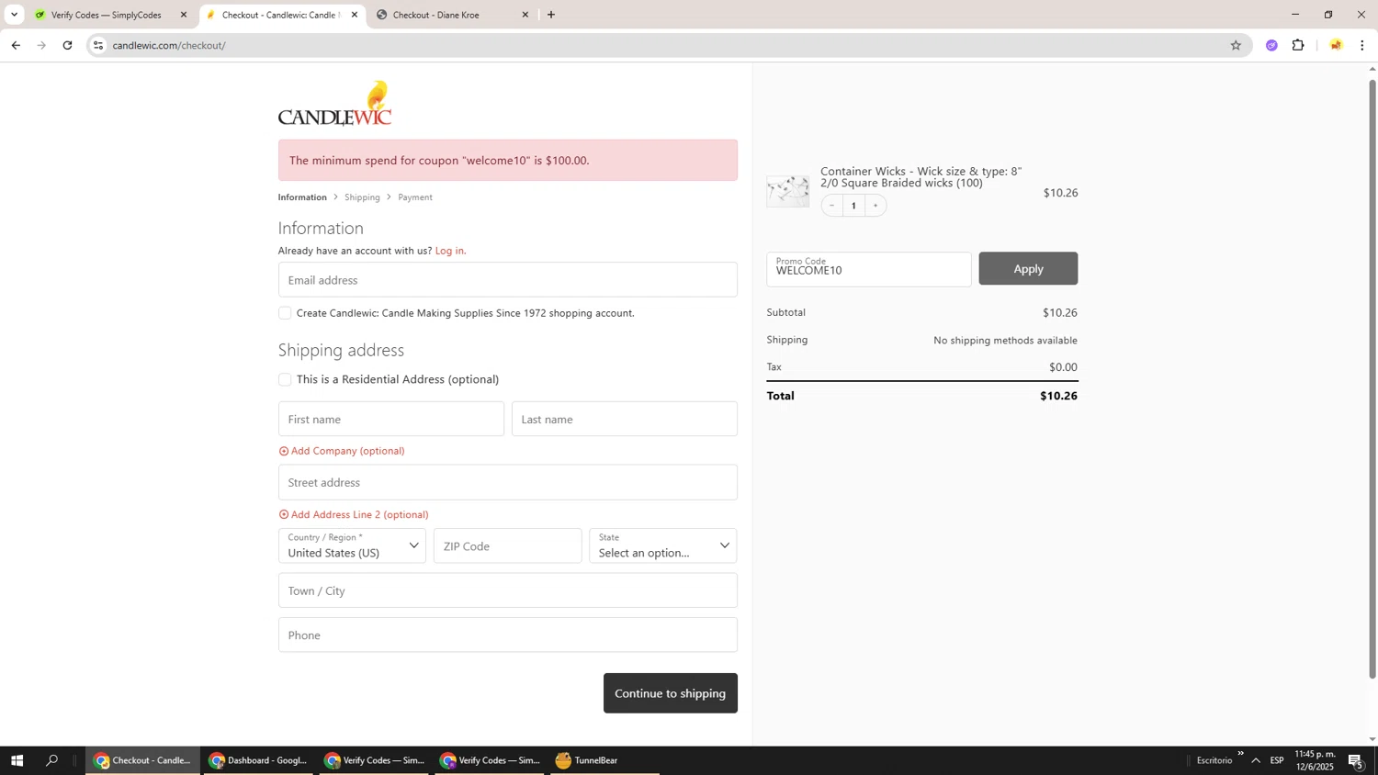Image resolution: width=1378 pixels, height=775 pixels.
Task: Click the Shipping breadcrumb step
Action: click(x=362, y=197)
